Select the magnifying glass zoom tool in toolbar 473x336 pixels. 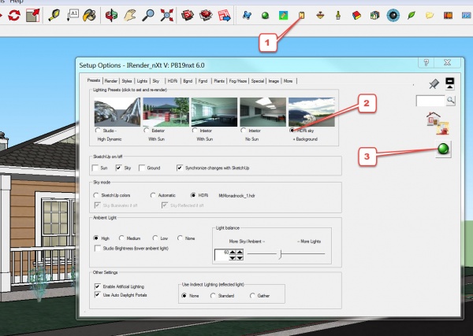tap(147, 14)
